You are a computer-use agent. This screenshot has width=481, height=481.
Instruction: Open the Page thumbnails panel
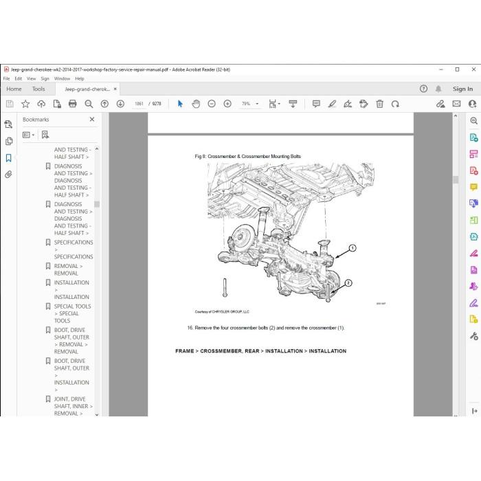pos(8,141)
